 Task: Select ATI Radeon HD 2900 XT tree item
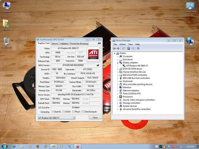tap(137, 65)
